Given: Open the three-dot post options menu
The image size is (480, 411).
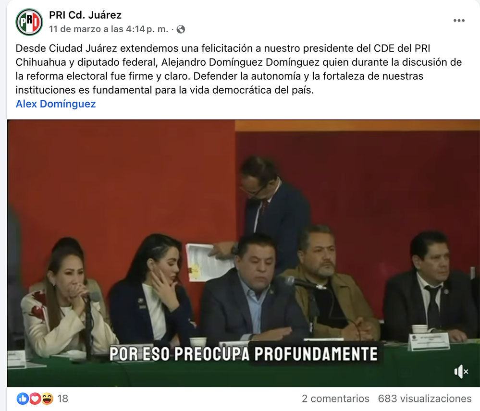Looking at the screenshot, I should point(459,21).
